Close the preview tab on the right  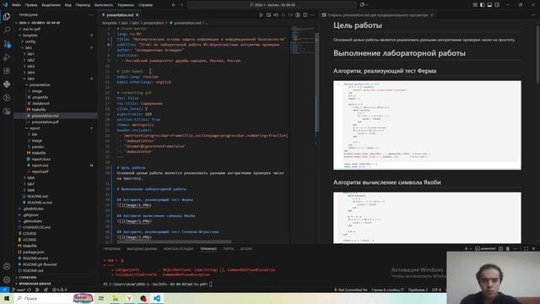pyautogui.click(x=431, y=15)
